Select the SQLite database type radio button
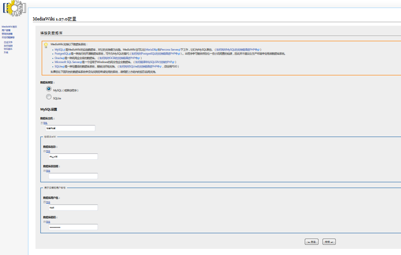Viewport: 401px width, 255px height. point(49,97)
